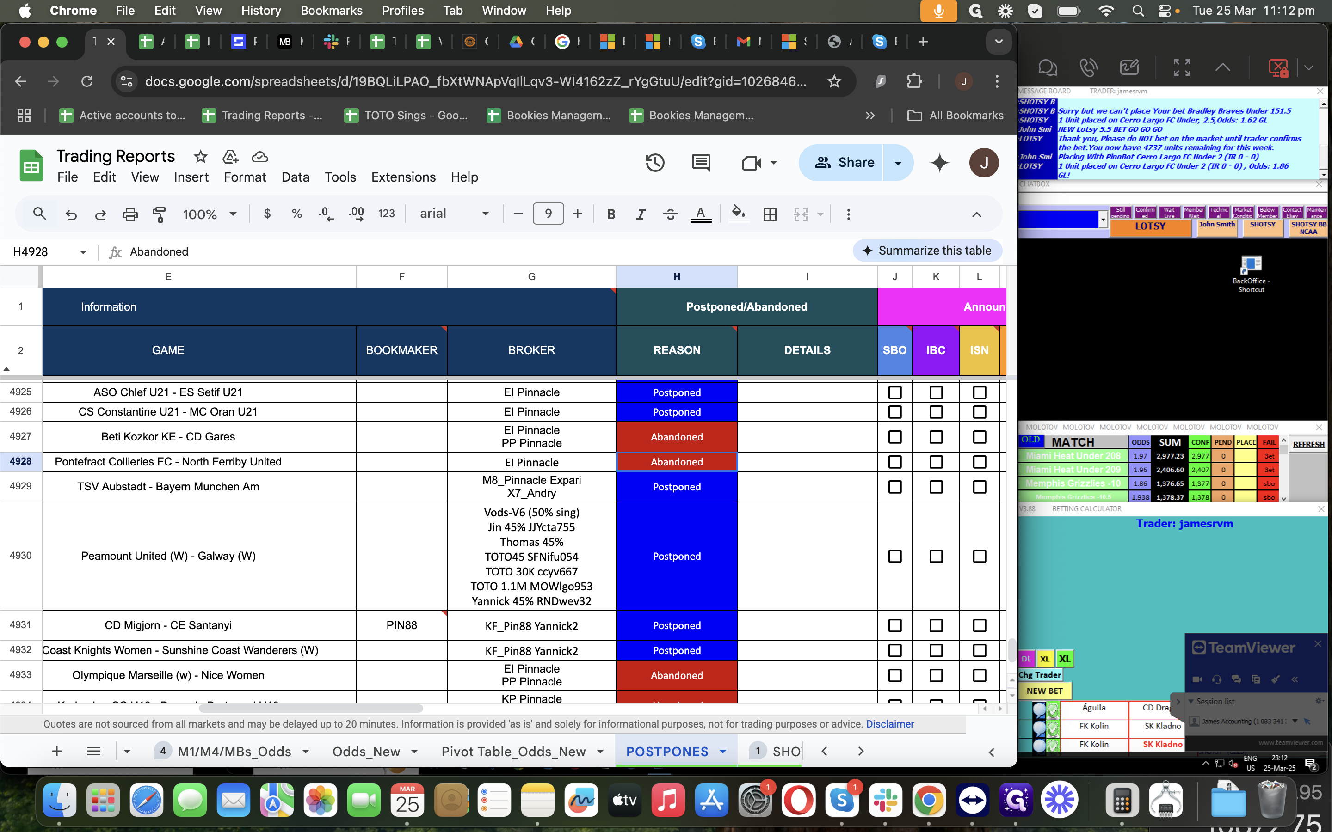Open the toolbar More options three dots
This screenshot has height=832, width=1332.
(x=848, y=214)
